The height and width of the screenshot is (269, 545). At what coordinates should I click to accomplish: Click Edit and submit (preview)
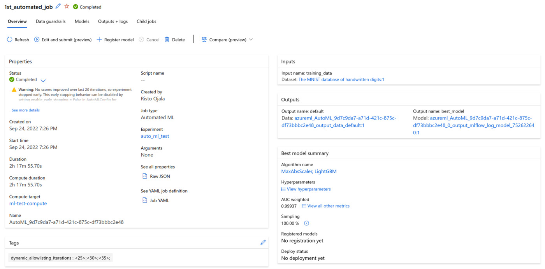click(63, 40)
